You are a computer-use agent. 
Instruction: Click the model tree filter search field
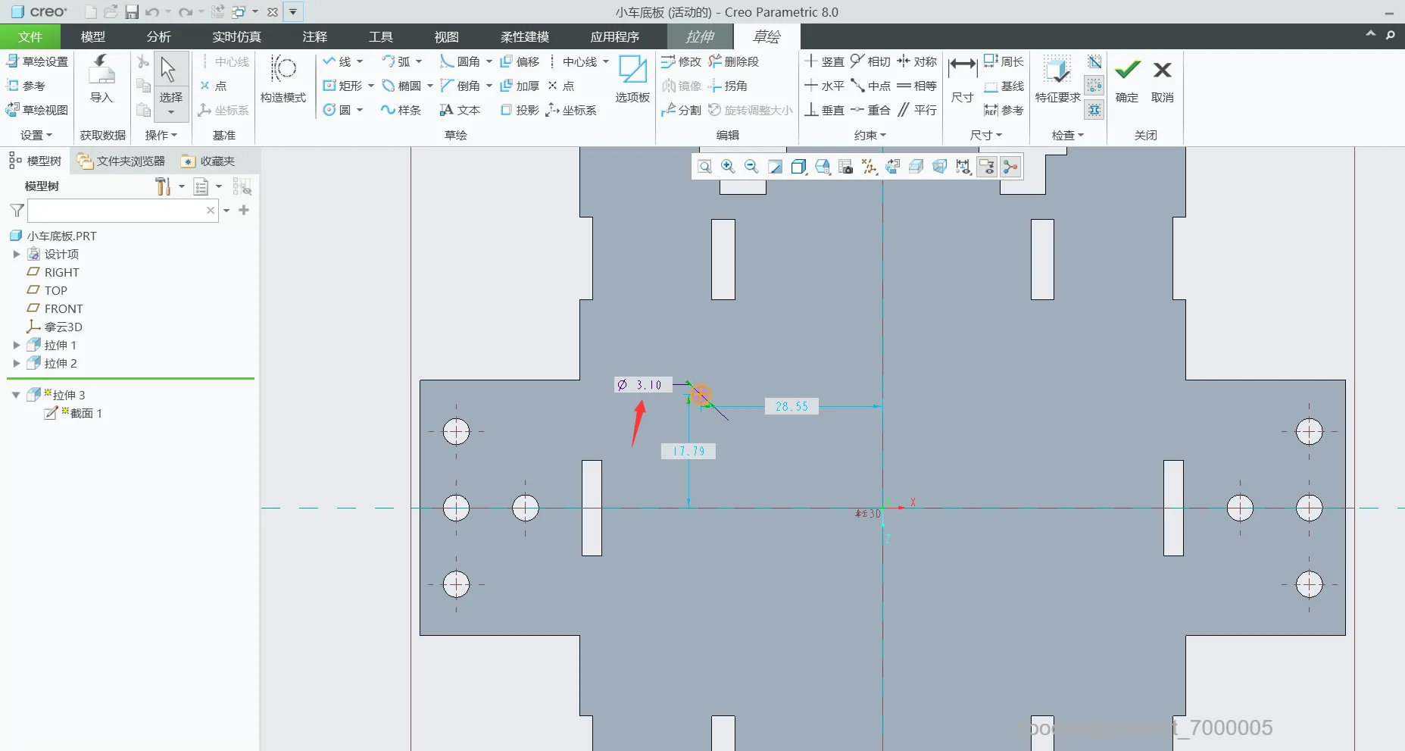point(123,211)
